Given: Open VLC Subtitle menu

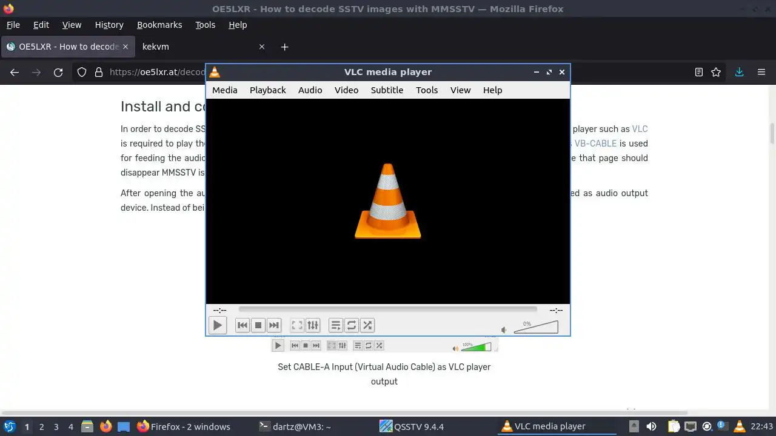Looking at the screenshot, I should pyautogui.click(x=387, y=90).
